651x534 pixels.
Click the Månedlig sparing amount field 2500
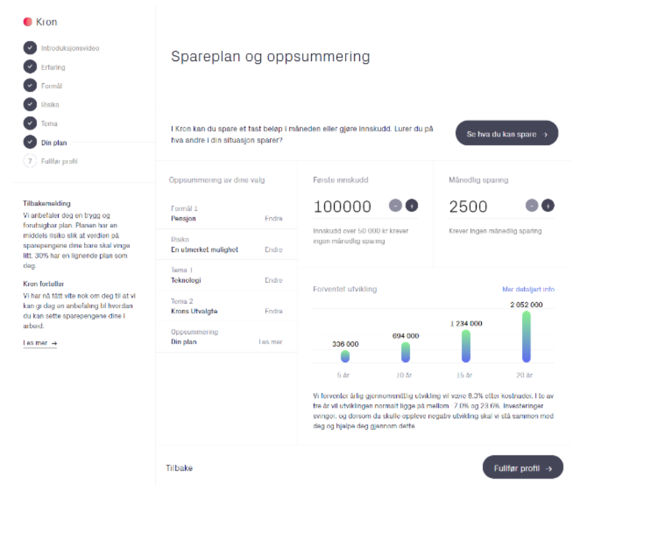468,207
